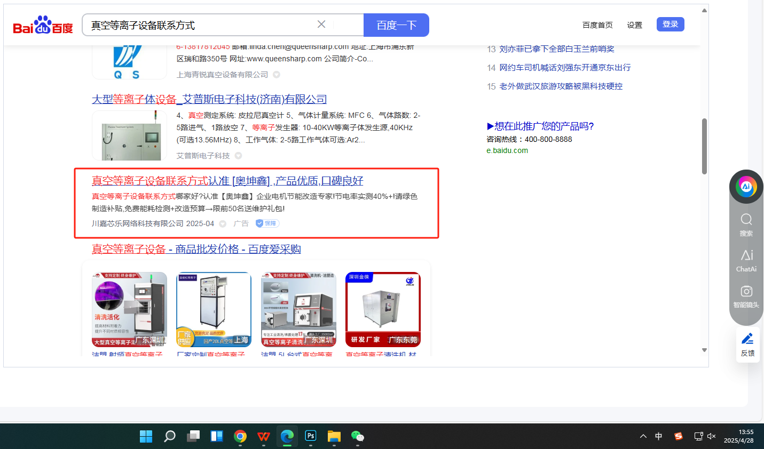764x449 pixels.
Task: Open the 厂家供应 上海 product image
Action: [214, 309]
